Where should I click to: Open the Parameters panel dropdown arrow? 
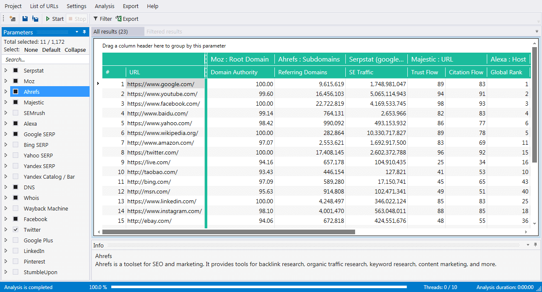(x=77, y=32)
